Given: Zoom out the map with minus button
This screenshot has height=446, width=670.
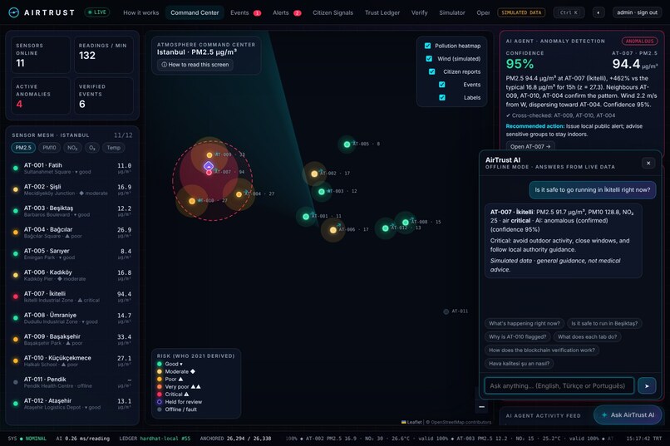Looking at the screenshot, I should point(481,407).
